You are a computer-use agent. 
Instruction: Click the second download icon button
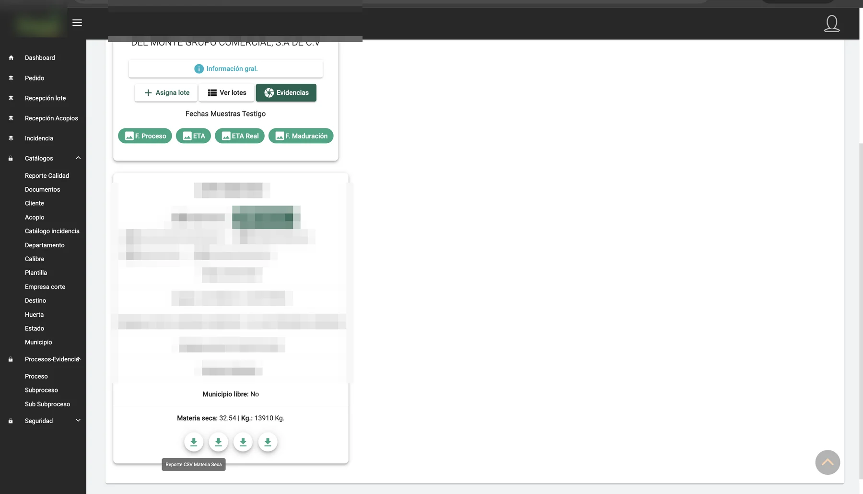218,442
